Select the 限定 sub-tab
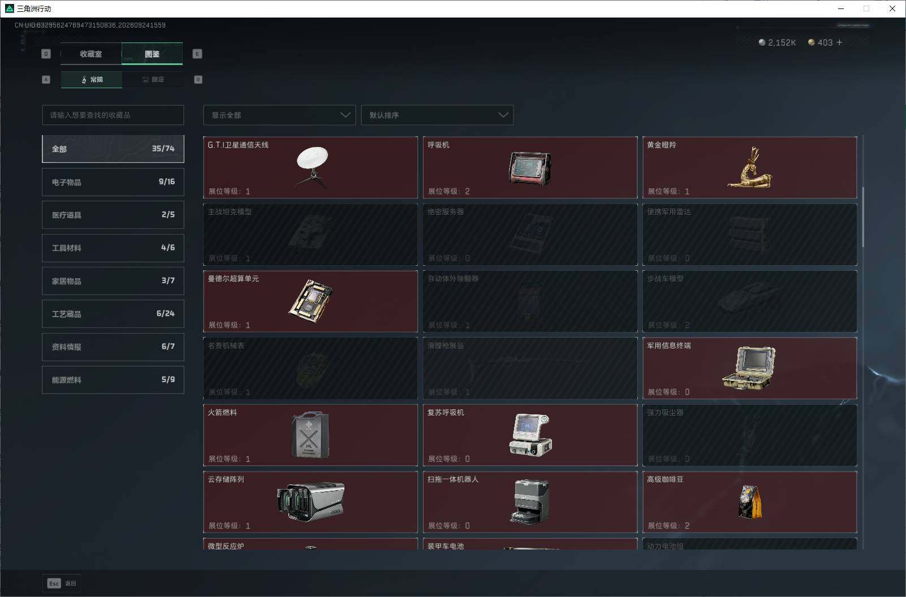Image resolution: width=906 pixels, height=597 pixels. click(x=153, y=80)
